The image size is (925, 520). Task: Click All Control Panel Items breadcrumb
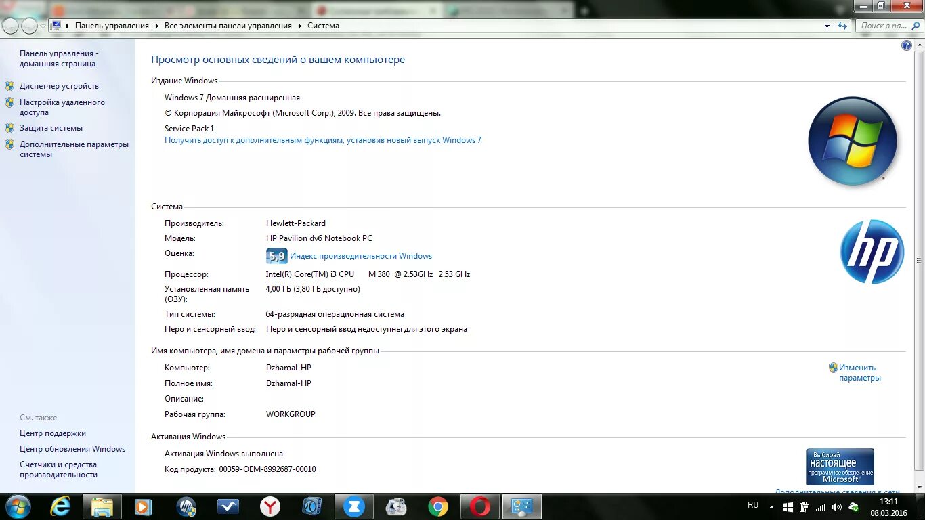point(228,26)
